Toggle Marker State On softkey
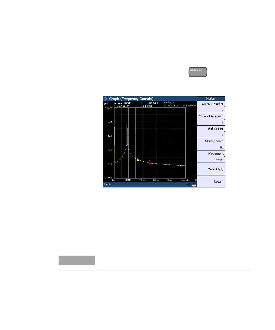Screen dimensions: 275x330 (x=211, y=144)
